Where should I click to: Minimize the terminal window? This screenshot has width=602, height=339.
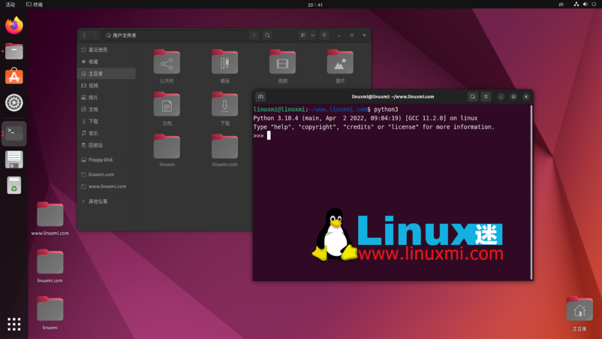(x=501, y=97)
